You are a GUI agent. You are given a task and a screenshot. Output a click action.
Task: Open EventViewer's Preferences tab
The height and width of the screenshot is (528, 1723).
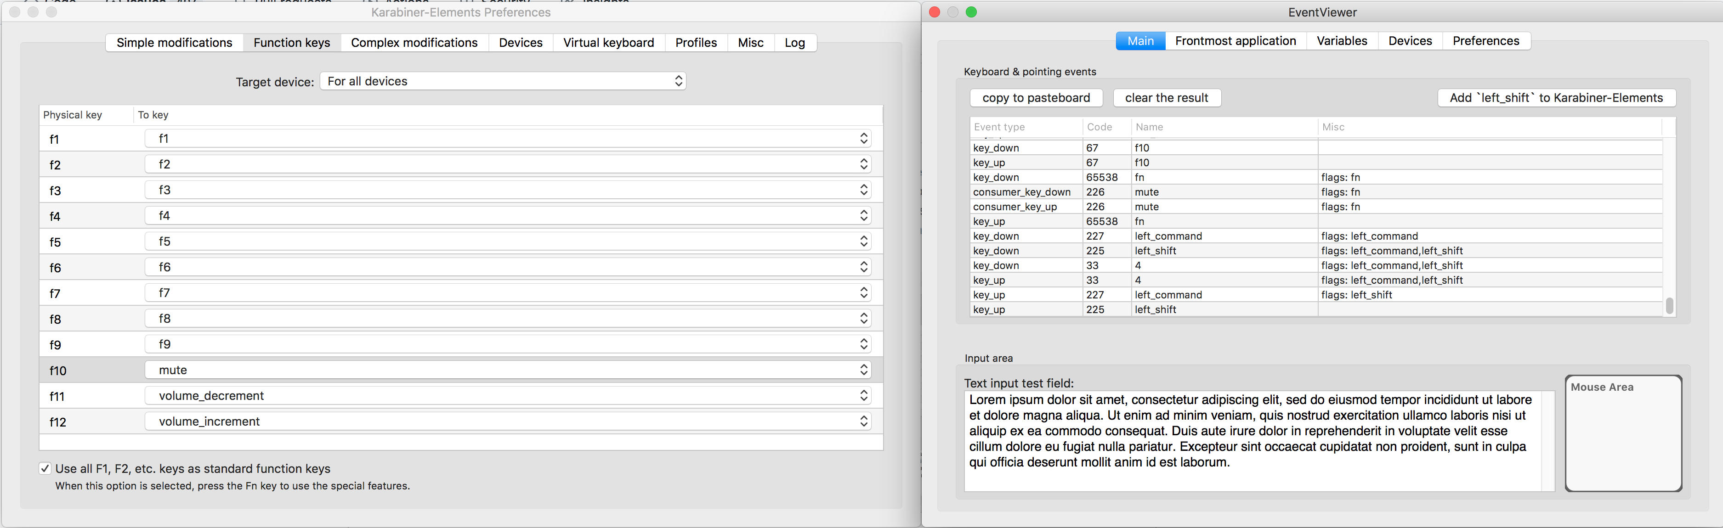1486,41
